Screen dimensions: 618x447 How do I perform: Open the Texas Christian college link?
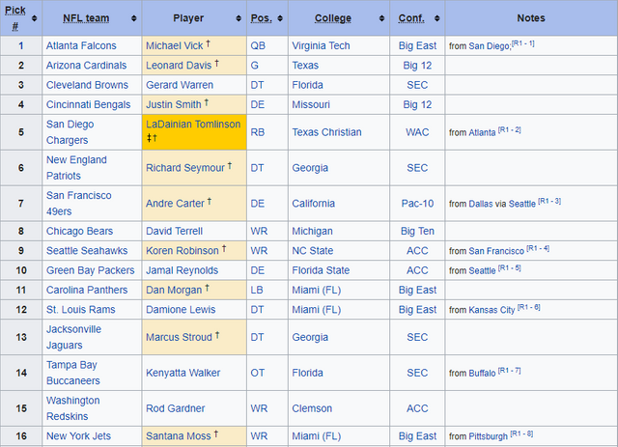click(326, 132)
